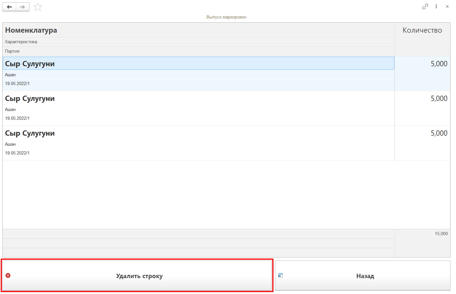Click batch 19.05.2022/1 in the third row
This screenshot has width=456, height=294.
tap(17, 153)
